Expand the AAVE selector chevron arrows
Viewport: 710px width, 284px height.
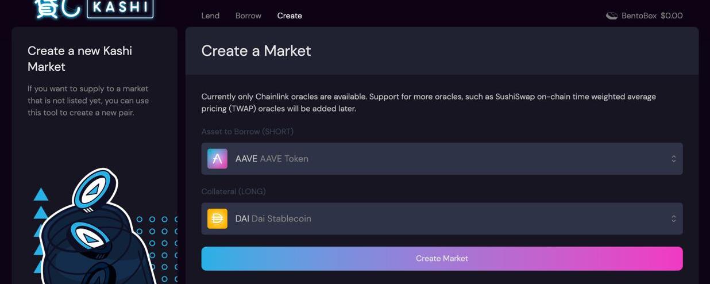[673, 159]
